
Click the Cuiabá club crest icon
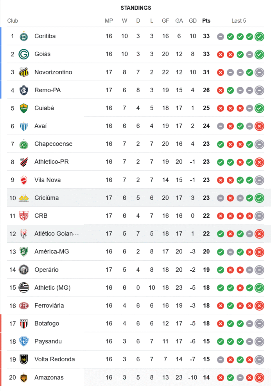pos(24,108)
